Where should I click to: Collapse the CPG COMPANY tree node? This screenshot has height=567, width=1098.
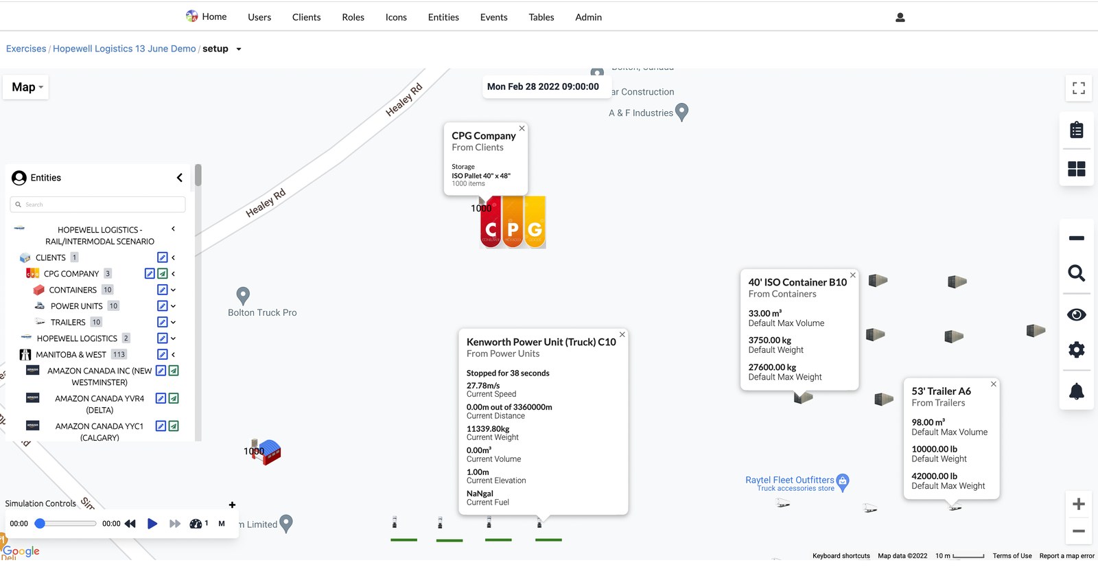point(174,274)
